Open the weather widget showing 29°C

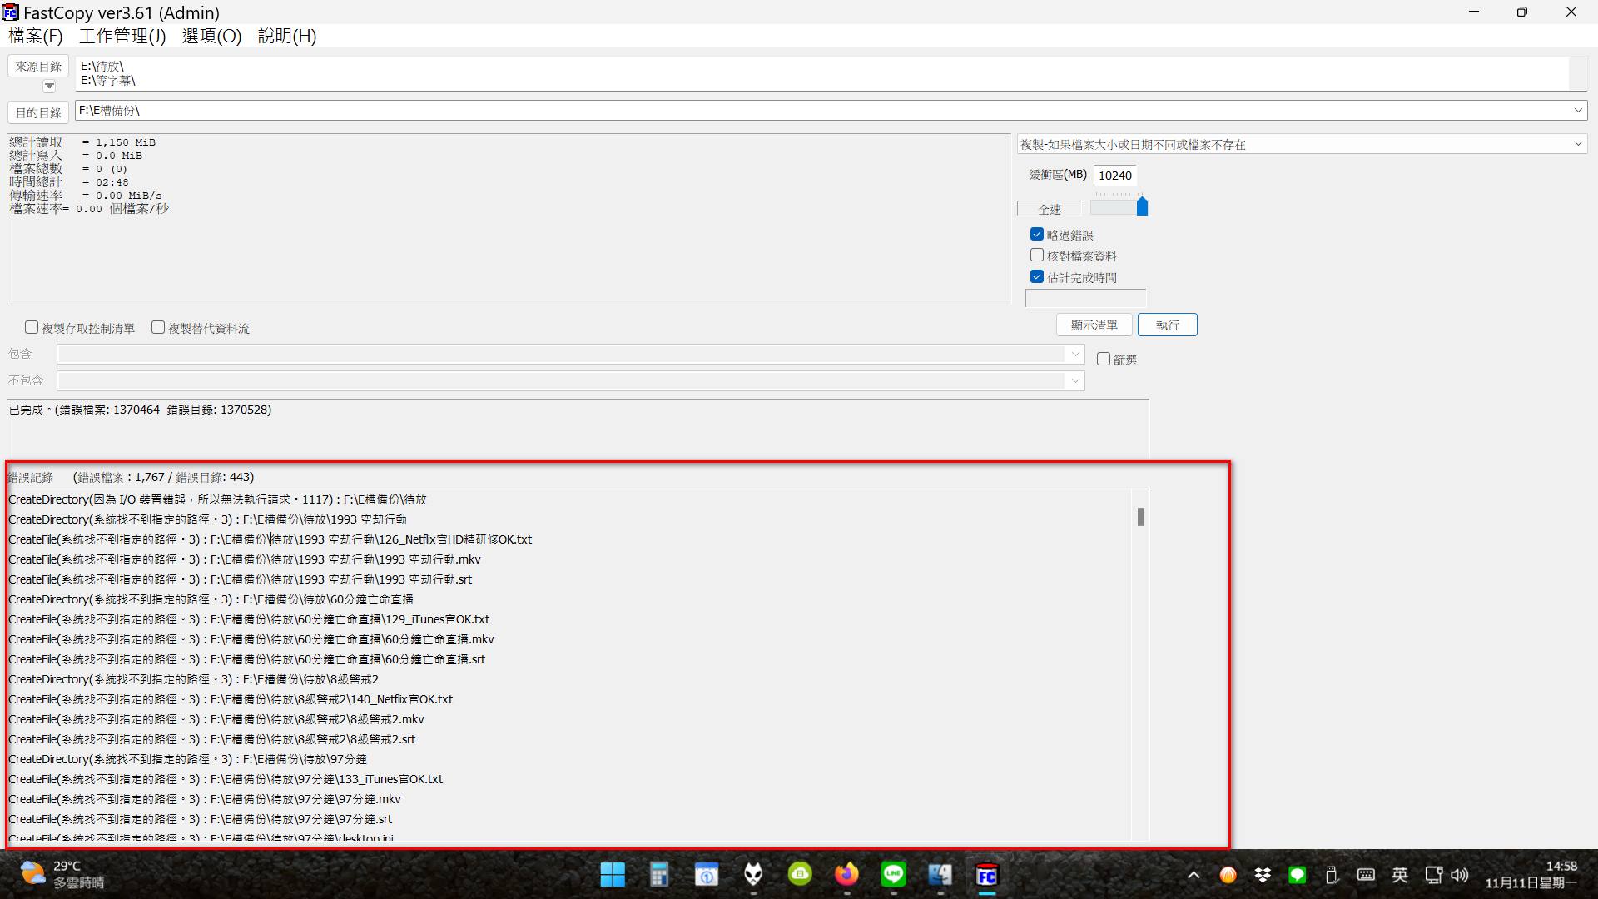62,874
